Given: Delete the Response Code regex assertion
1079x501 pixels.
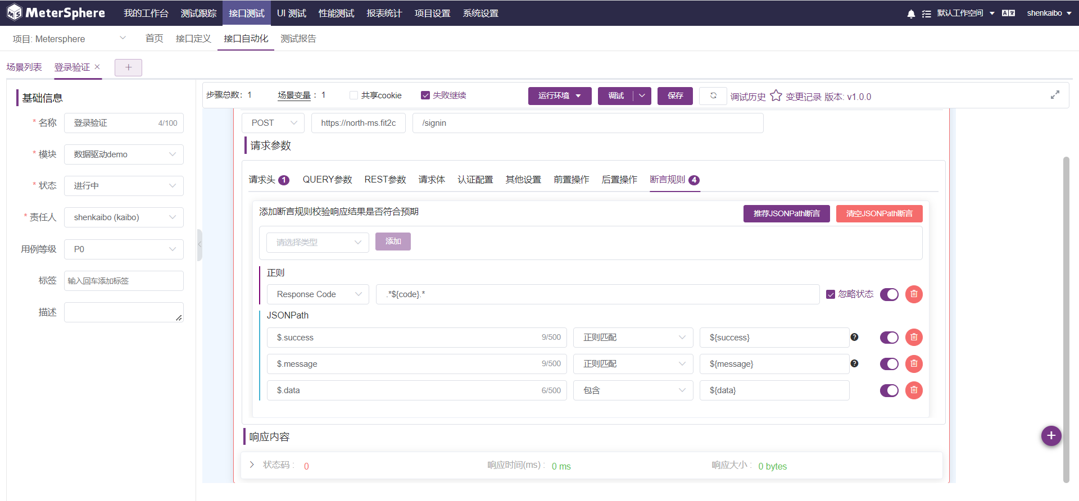Looking at the screenshot, I should (x=914, y=294).
